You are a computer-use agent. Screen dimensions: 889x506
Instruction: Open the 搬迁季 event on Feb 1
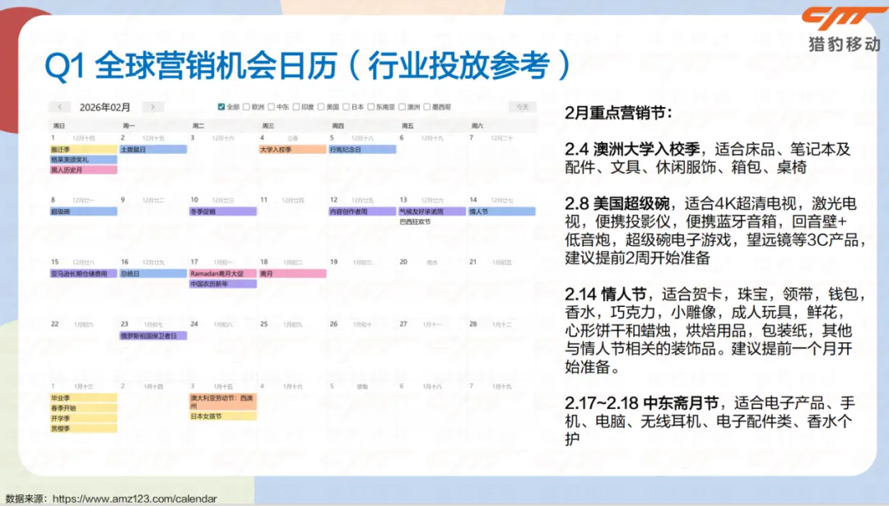coord(83,150)
